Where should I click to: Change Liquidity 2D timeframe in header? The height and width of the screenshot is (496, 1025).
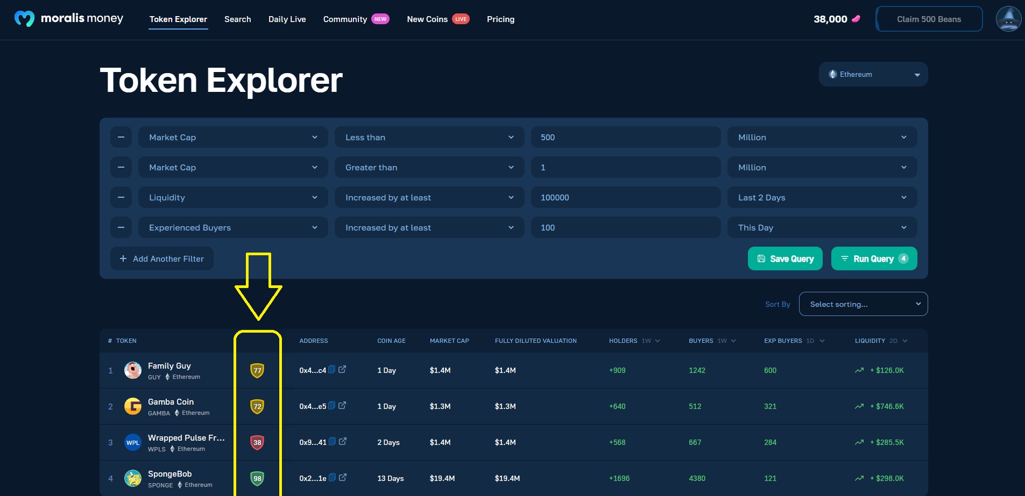pyautogui.click(x=898, y=341)
